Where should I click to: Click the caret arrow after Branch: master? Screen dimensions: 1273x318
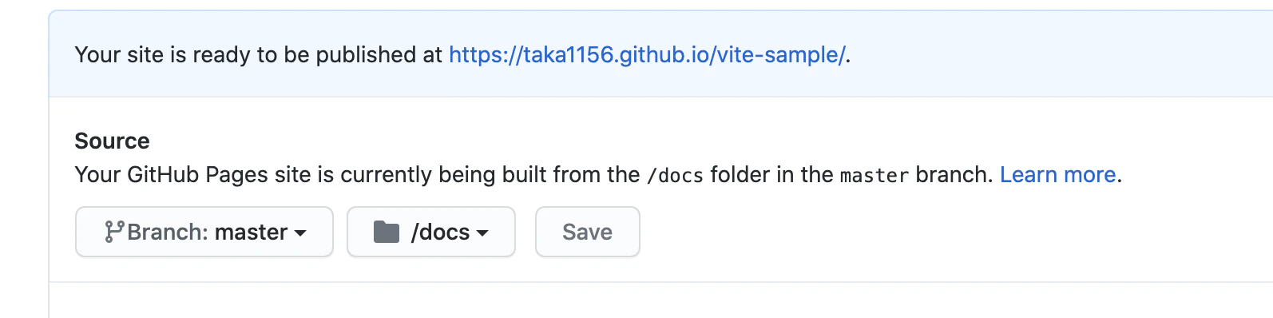[300, 233]
